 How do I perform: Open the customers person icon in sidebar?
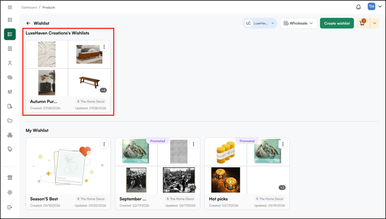[x=10, y=63]
